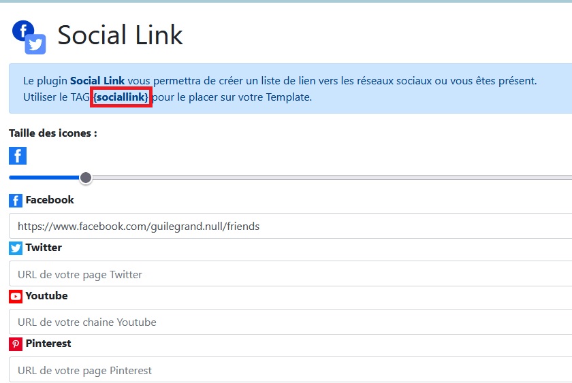Click the icon size slider handle

click(86, 178)
